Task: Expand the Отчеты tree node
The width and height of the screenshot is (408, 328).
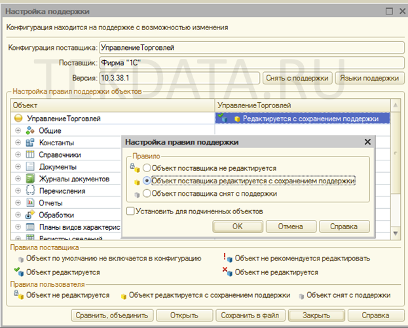Action: tap(18, 202)
